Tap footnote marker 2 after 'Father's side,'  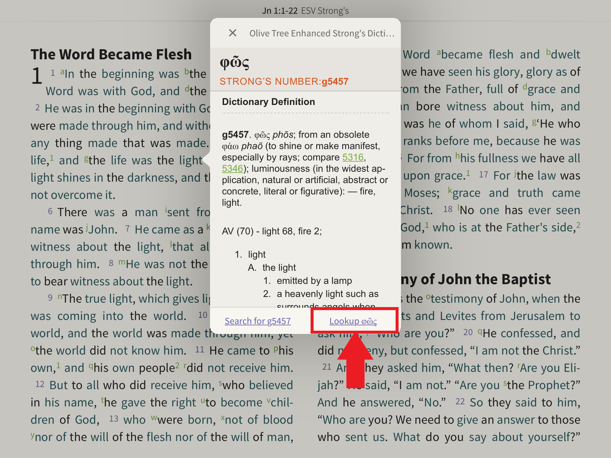[x=578, y=225]
